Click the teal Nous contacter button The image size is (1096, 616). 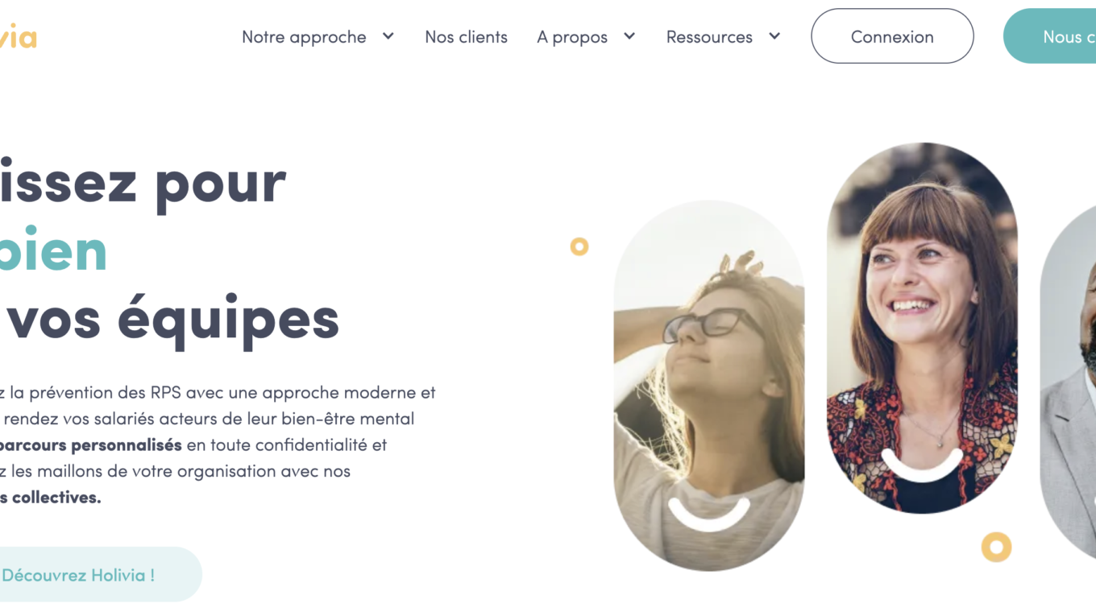point(1049,36)
